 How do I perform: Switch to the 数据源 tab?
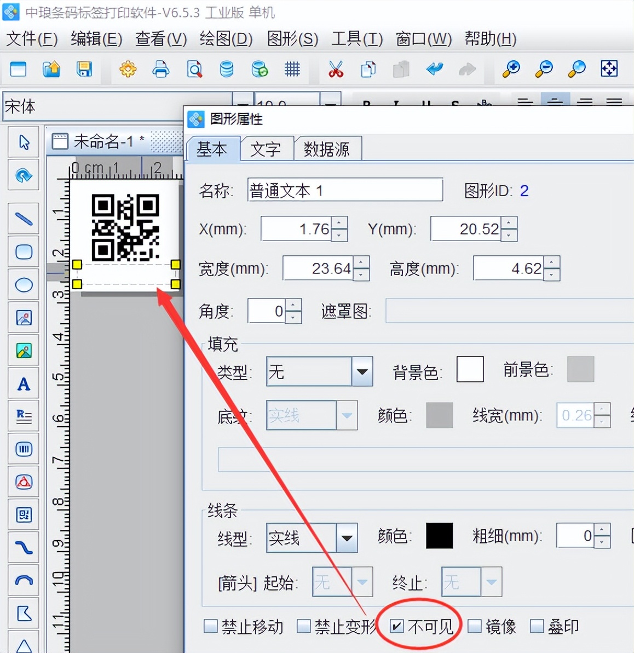327,148
